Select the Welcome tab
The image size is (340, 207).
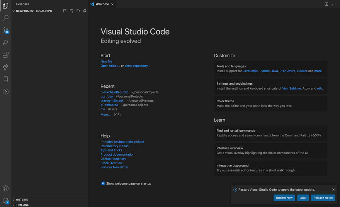pos(102,4)
